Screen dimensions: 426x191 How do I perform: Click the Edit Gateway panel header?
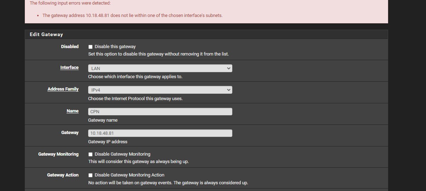206,34
